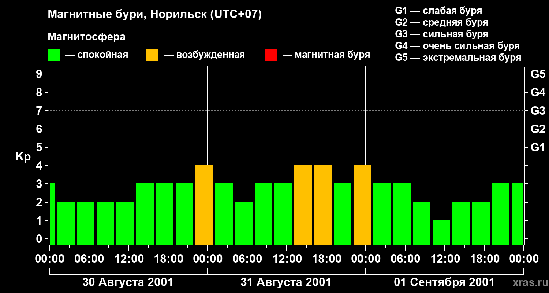Click the orange bar above the 31 Августа 18:00 tick
Screen dimensions: 549x293
pos(323,205)
